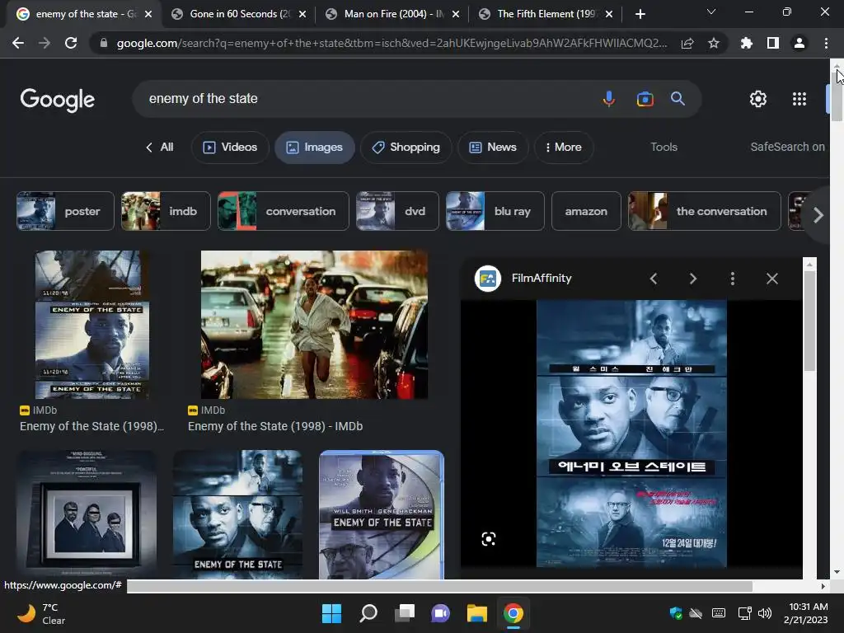Open the Chrome profile menu
Viewport: 844px width, 633px height.
click(799, 43)
